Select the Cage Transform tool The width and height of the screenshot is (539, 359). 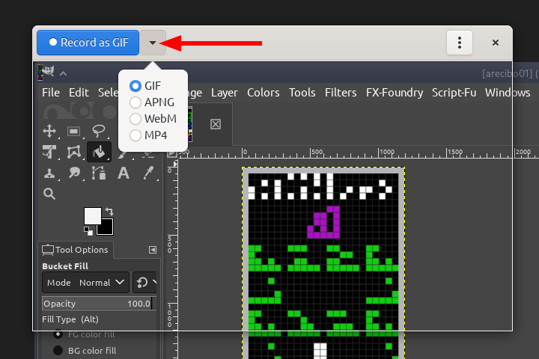[x=74, y=152]
